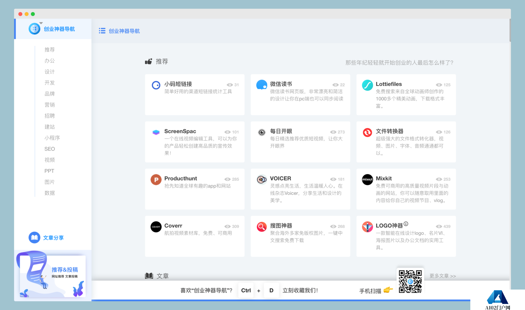This screenshot has height=310, width=525.
Task: Open the 那些年纪轻轻就开始创业的人 article link
Action: [399, 63]
